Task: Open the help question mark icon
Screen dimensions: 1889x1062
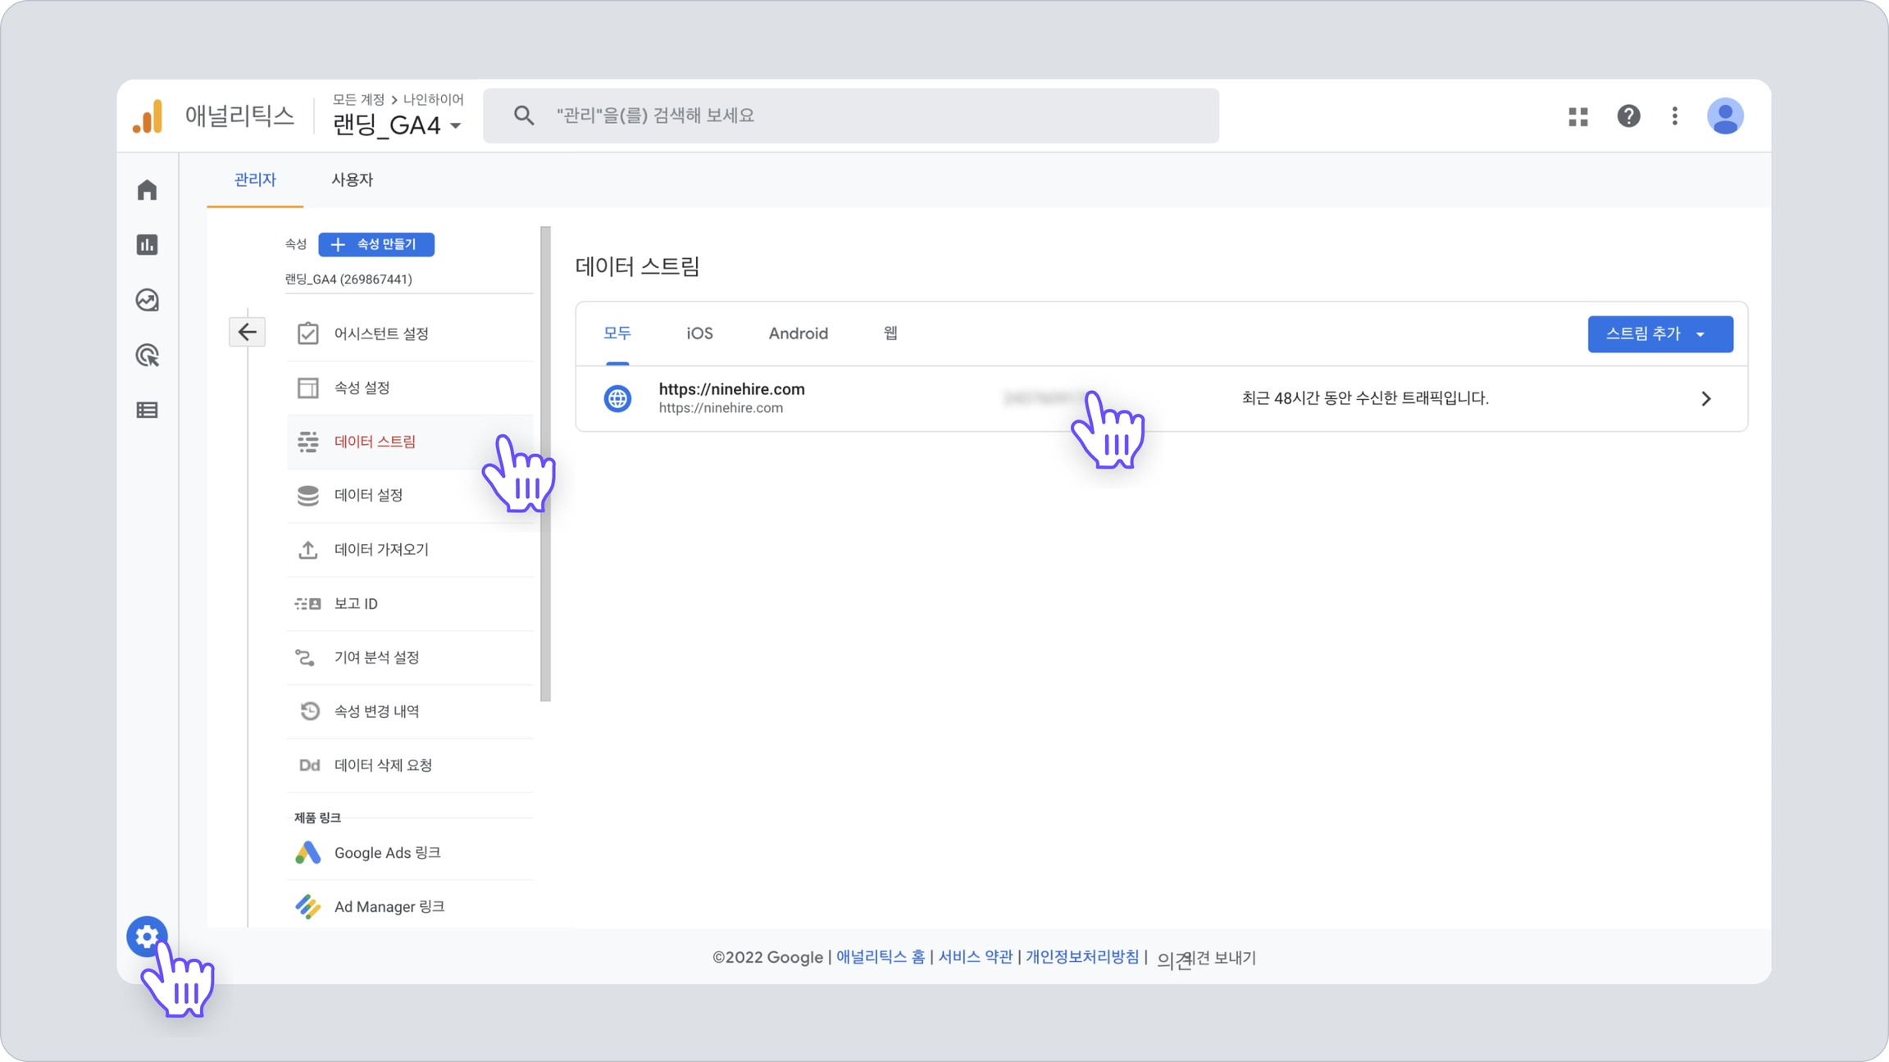Action: coord(1628,116)
